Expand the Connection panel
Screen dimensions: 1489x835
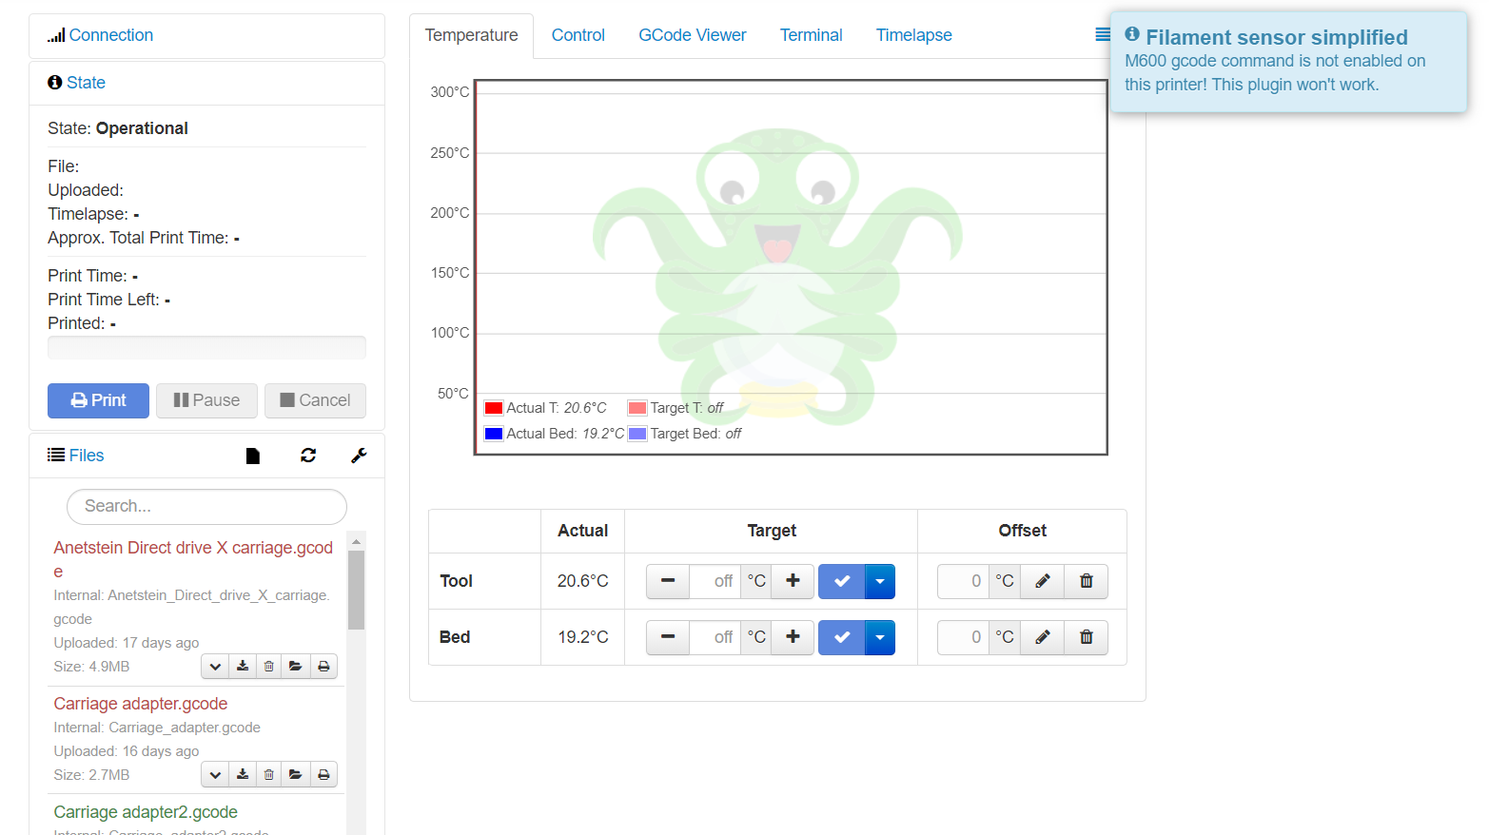click(110, 35)
